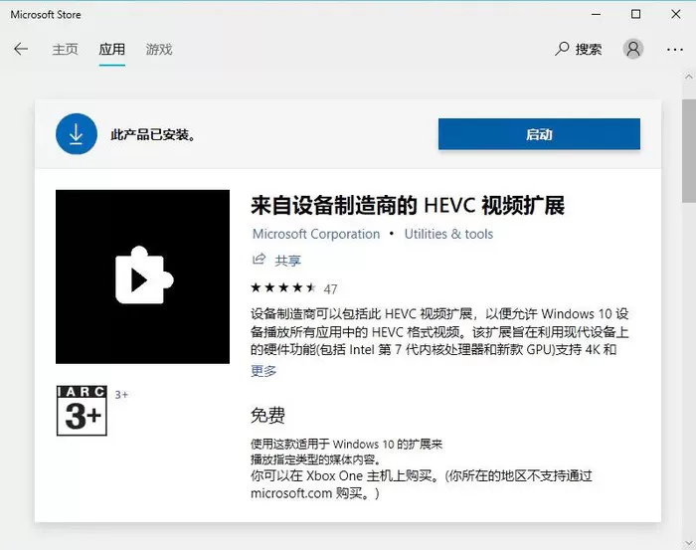Click the 3+ age rating link

pos(121,395)
